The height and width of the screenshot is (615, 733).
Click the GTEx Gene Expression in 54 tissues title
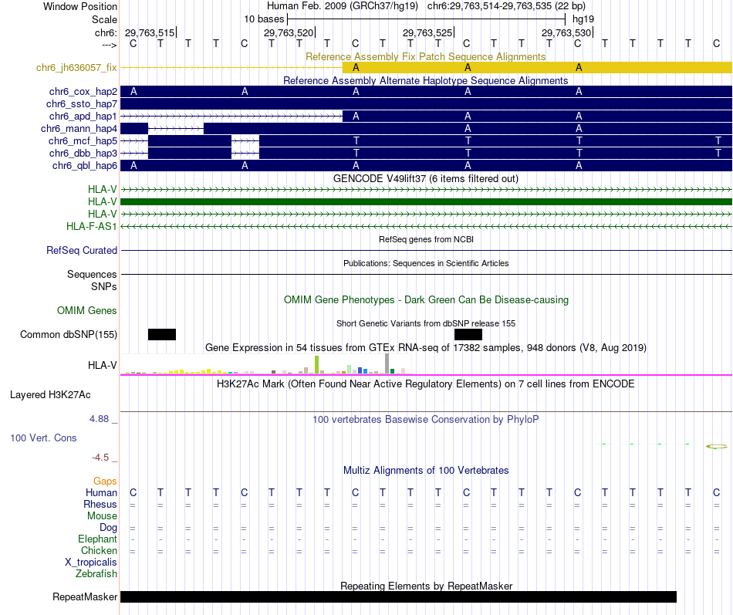click(426, 347)
